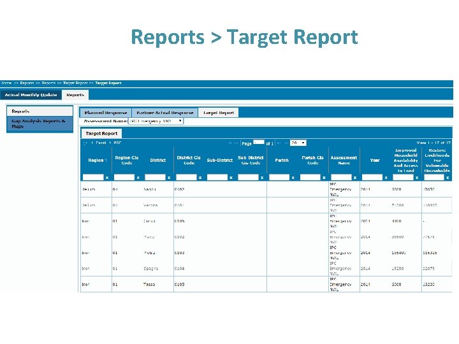Focus the Region filter input

(93, 177)
